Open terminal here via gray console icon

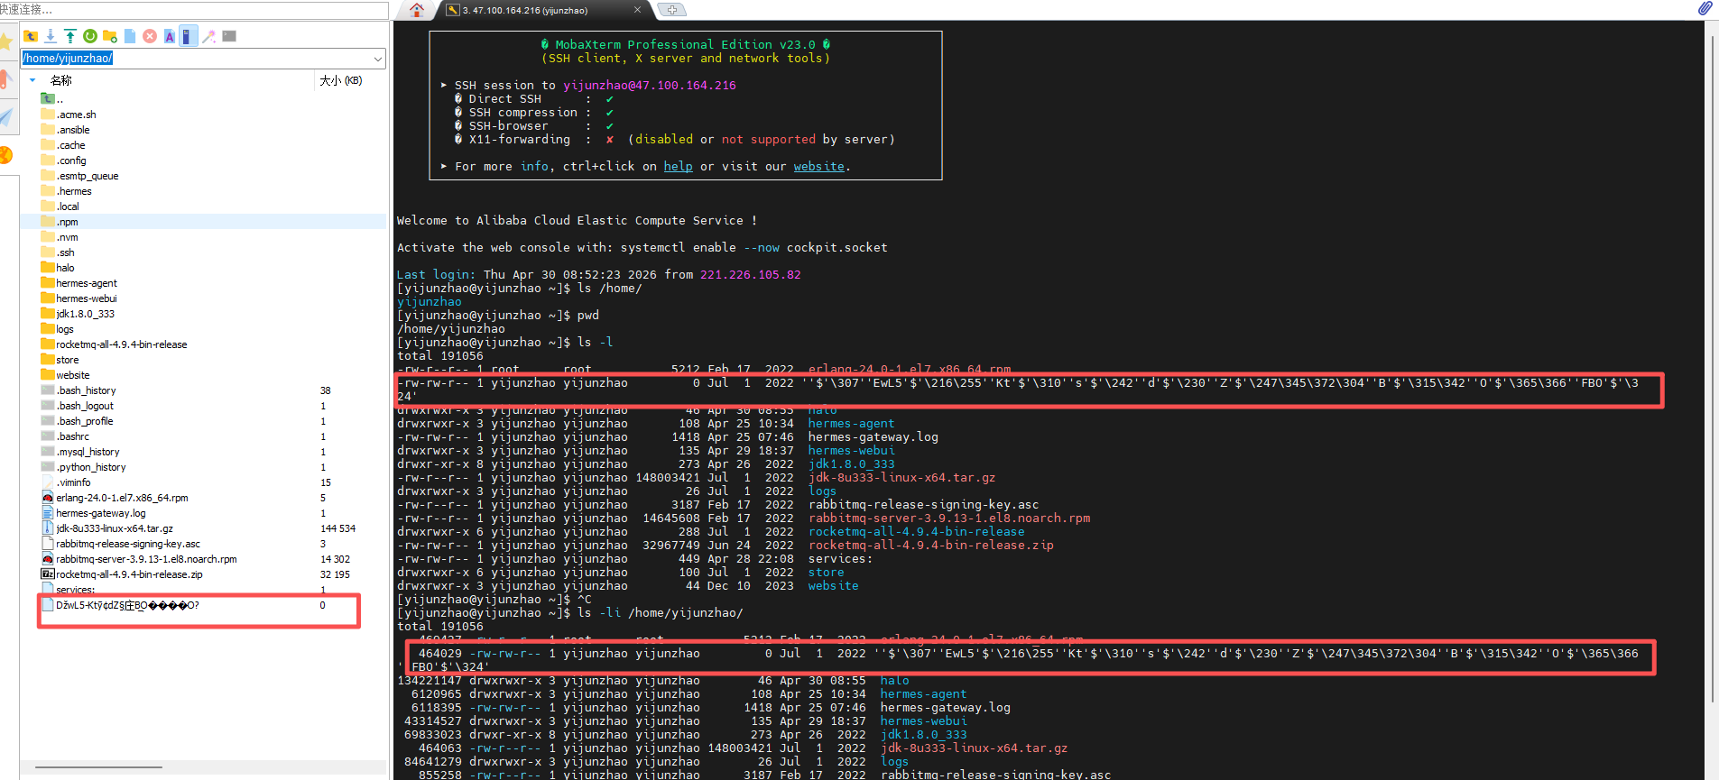tap(229, 36)
